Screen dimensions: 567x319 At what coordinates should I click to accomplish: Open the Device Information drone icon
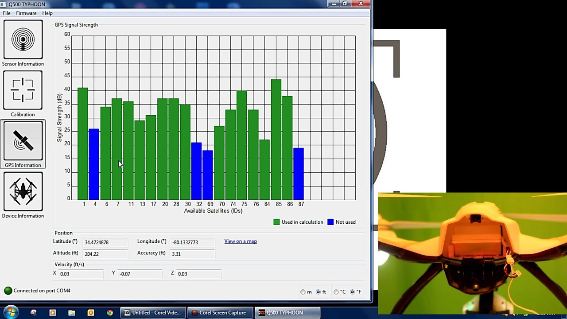tap(23, 191)
